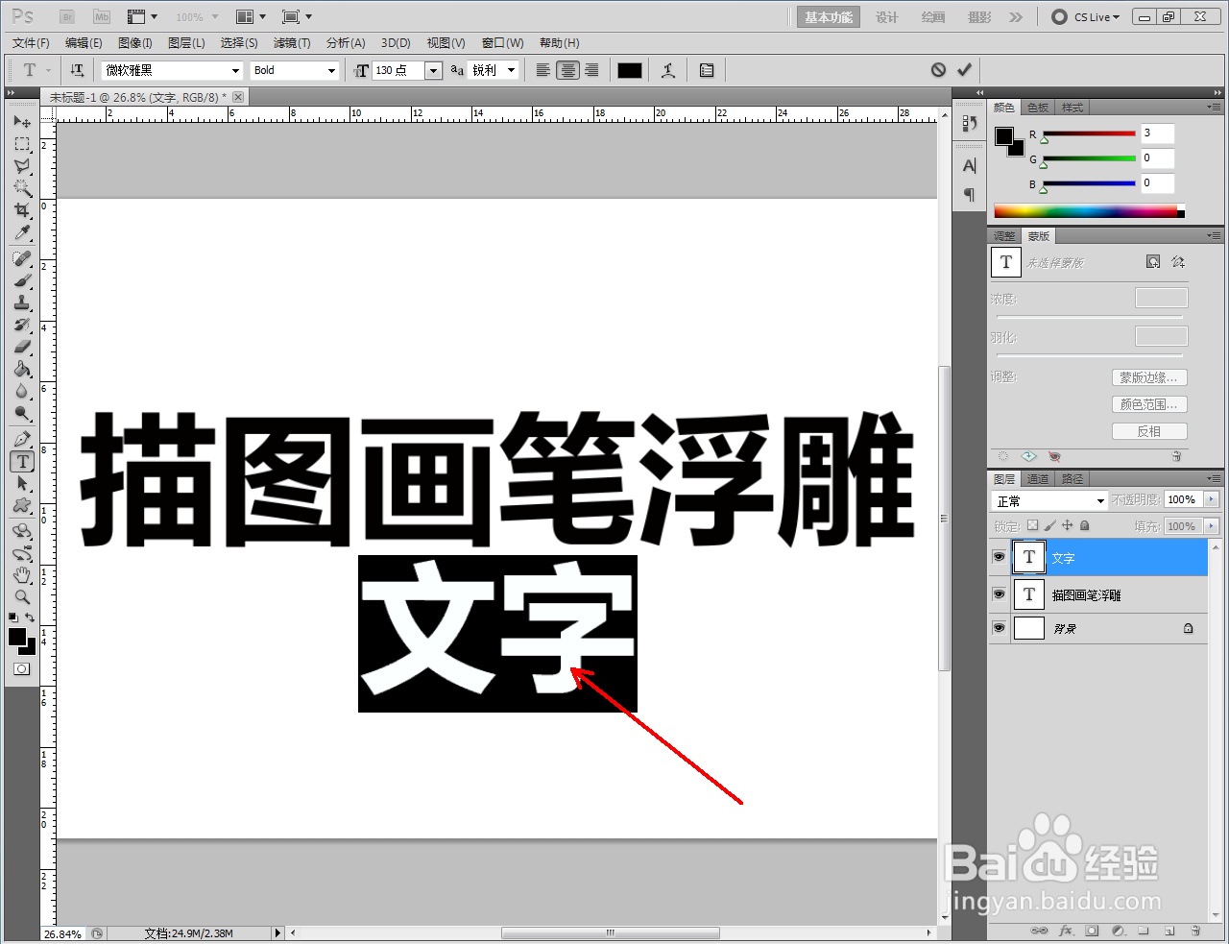Switch to the 路径 tab

(1072, 479)
